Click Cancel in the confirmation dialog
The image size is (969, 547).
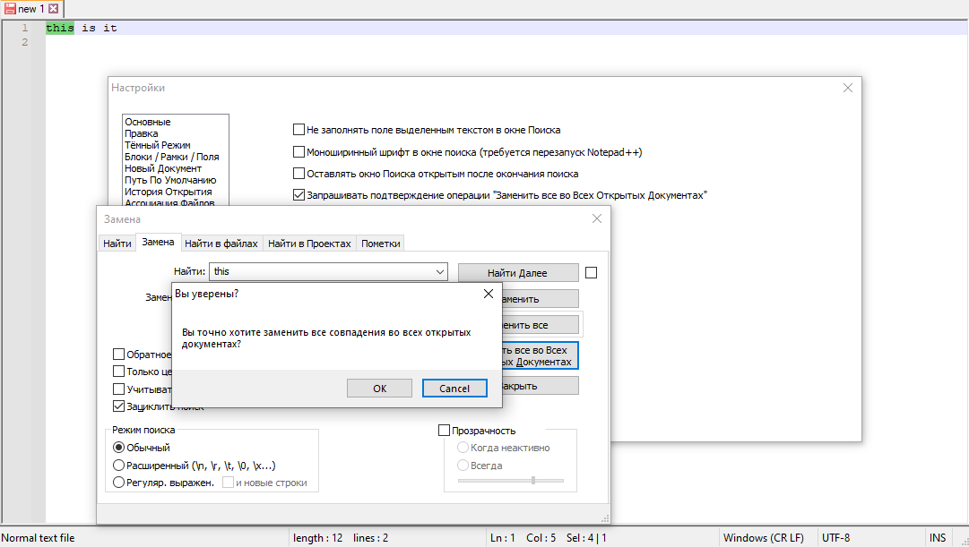point(454,388)
